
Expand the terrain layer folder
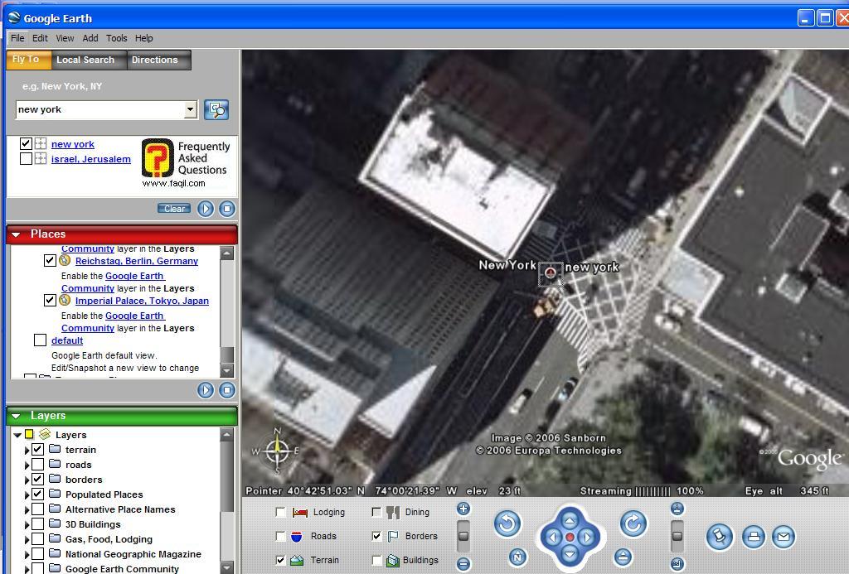(27, 450)
